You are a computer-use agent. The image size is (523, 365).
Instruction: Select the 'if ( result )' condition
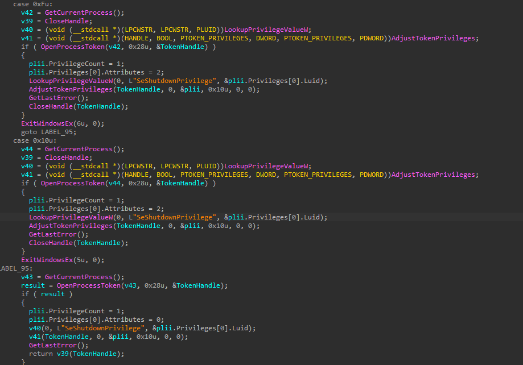[x=47, y=294]
